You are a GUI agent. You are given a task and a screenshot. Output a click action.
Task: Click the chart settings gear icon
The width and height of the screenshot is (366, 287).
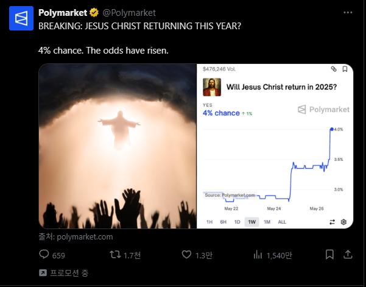tap(343, 222)
